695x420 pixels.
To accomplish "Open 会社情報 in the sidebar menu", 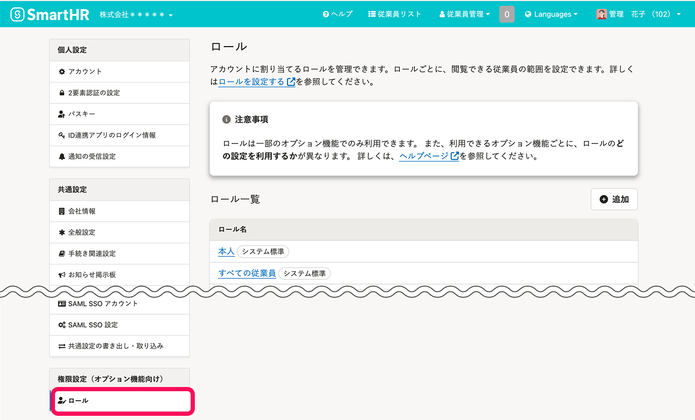I will [82, 212].
